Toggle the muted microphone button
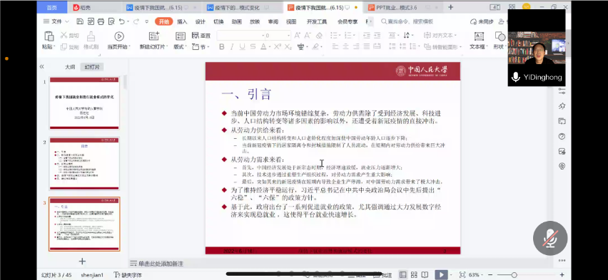The height and width of the screenshot is (280, 608). tap(549, 238)
